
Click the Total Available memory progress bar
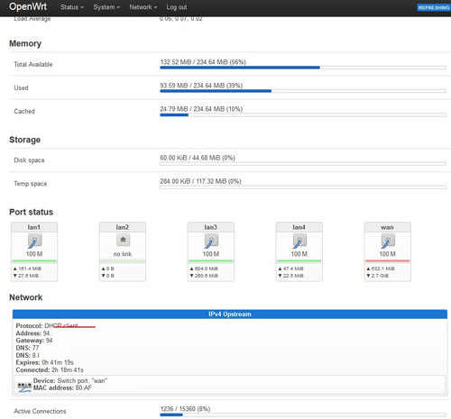[303, 68]
